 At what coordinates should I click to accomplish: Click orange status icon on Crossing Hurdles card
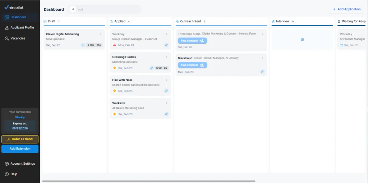(115, 68)
